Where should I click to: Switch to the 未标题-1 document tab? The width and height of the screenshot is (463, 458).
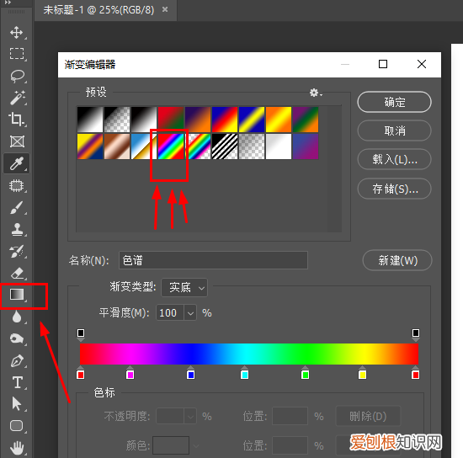[x=98, y=10]
